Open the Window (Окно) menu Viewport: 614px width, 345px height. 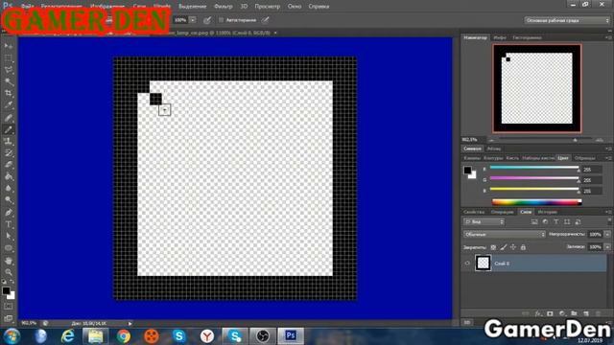[x=295, y=7]
